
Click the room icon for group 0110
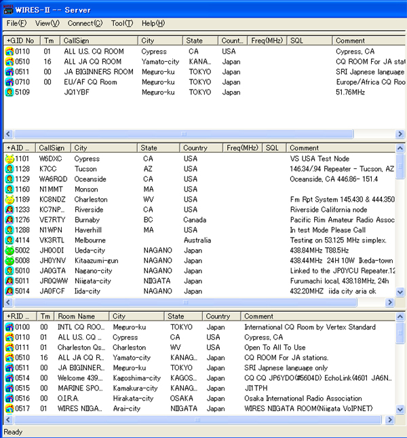click(x=9, y=52)
